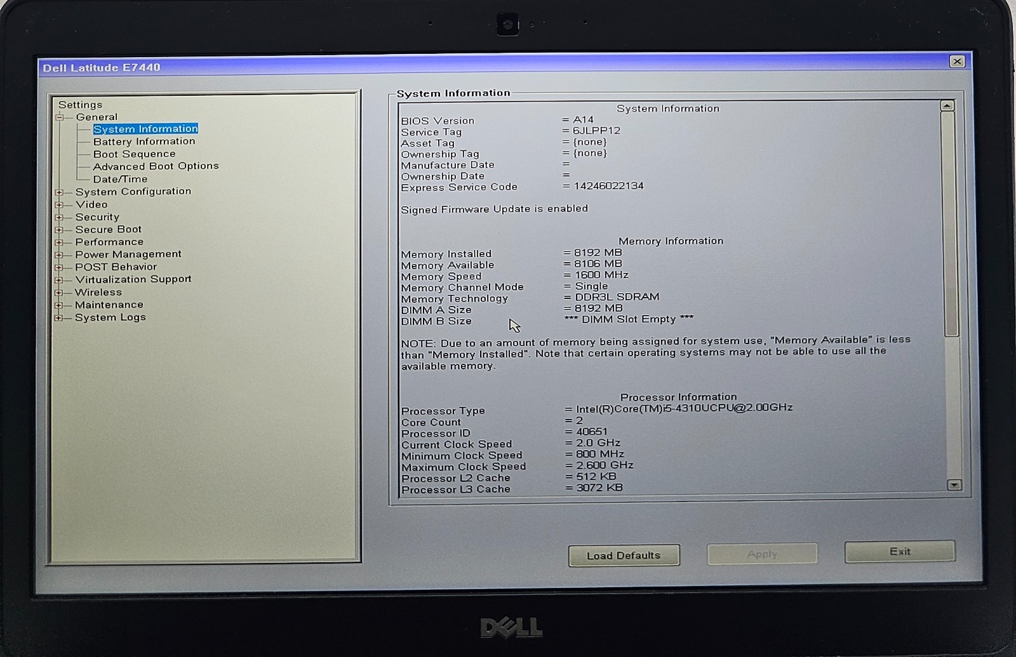Click the scroll up arrow

947,106
